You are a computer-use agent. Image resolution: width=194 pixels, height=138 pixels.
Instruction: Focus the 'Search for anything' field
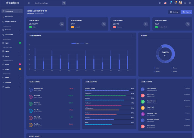(48, 3)
